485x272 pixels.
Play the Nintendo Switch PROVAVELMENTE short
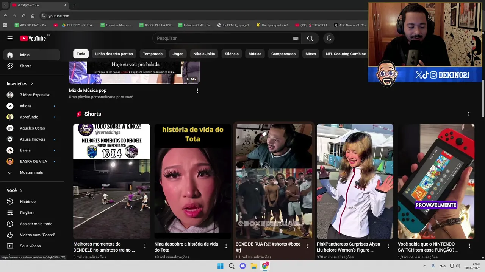(x=436, y=181)
